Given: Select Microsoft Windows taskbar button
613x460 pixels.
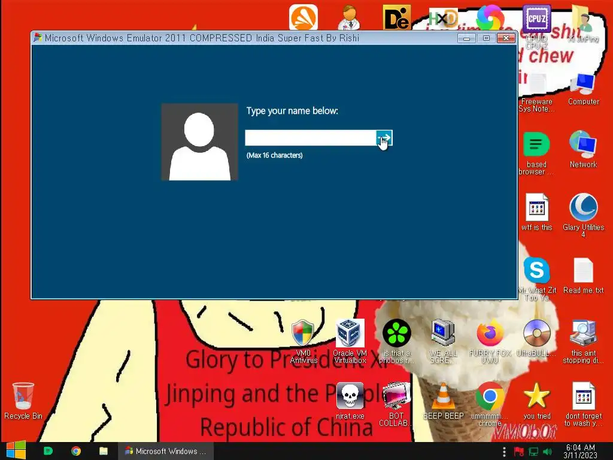Looking at the screenshot, I should [166, 451].
